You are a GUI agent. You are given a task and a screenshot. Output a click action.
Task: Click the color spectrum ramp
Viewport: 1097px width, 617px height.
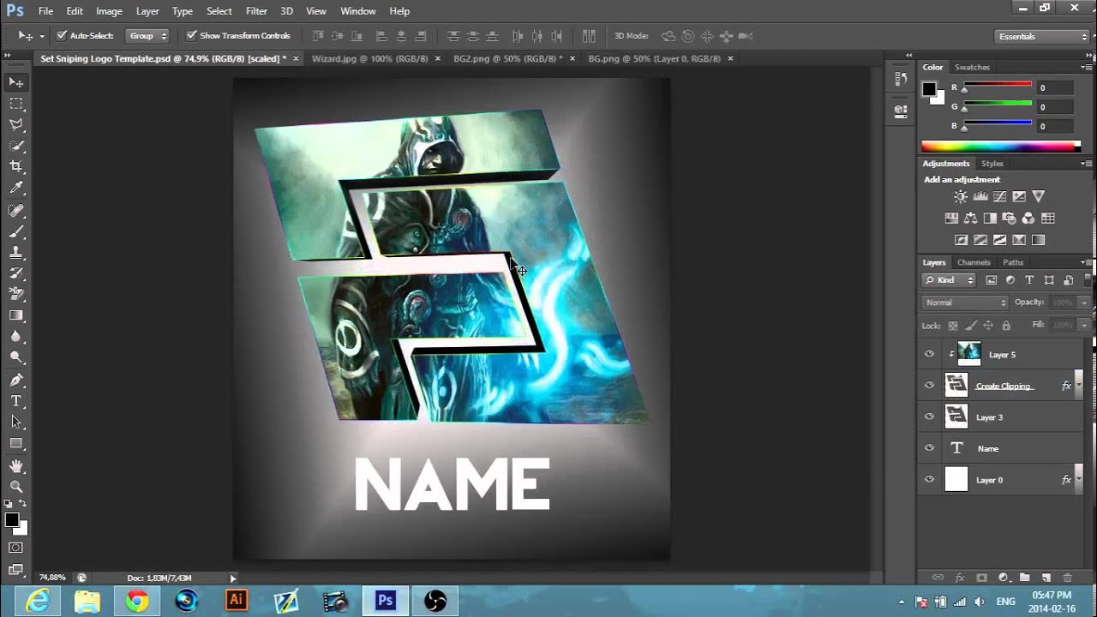tap(1000, 147)
